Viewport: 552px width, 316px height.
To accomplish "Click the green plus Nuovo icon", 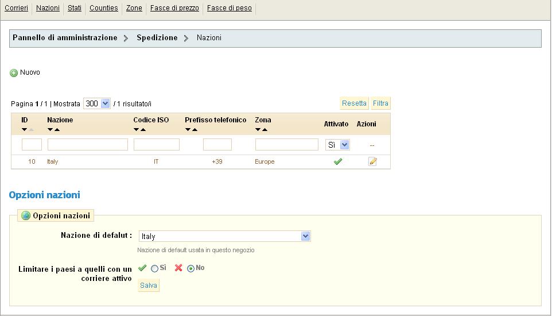I will click(14, 73).
